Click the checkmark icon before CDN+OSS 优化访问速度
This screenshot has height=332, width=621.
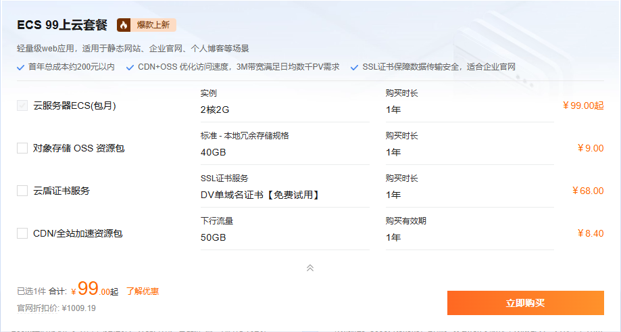point(131,68)
